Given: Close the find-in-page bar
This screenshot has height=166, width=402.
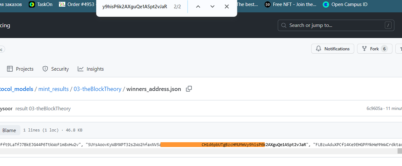Looking at the screenshot, I should point(227,7).
